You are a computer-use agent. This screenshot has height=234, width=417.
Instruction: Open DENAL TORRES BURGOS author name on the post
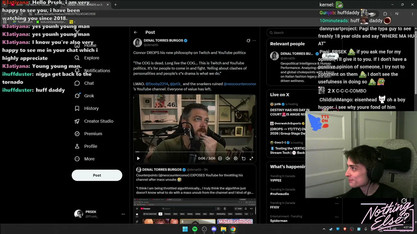click(163, 41)
